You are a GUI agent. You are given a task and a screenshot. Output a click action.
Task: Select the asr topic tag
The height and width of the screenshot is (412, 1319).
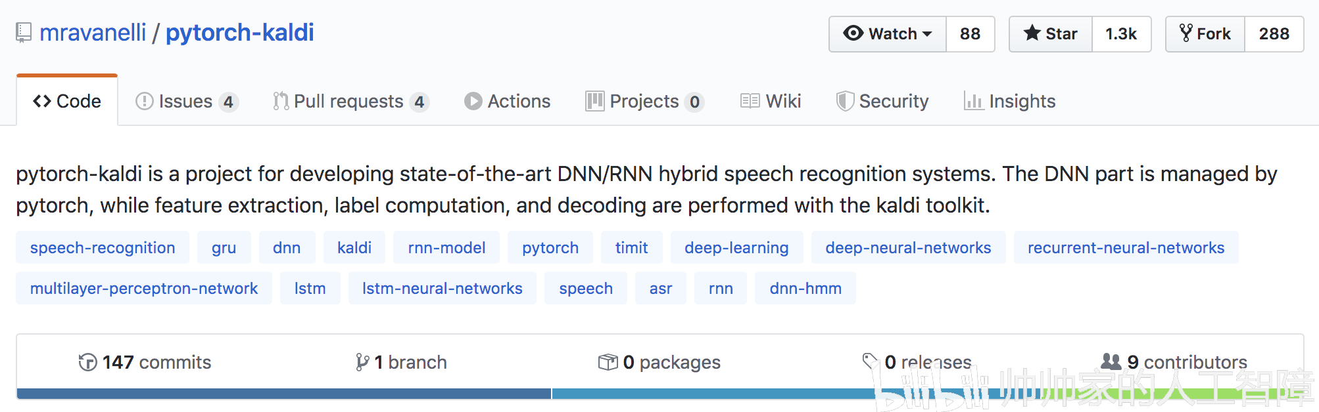coord(661,288)
